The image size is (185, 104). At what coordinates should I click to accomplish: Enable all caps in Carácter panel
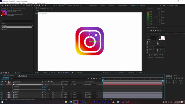click(155, 55)
